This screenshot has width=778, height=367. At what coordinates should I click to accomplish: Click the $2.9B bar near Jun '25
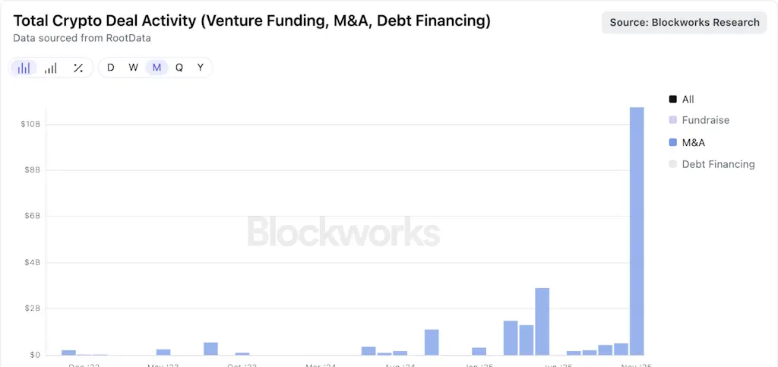(542, 321)
